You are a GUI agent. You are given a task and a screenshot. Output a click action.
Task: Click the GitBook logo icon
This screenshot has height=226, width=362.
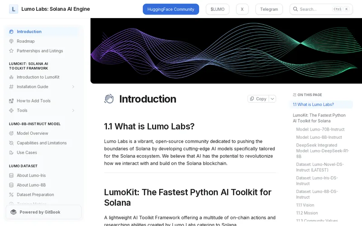tap(14, 212)
